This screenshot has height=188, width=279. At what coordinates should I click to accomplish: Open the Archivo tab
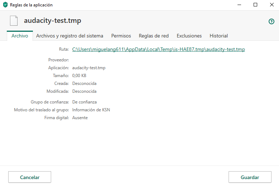click(20, 36)
